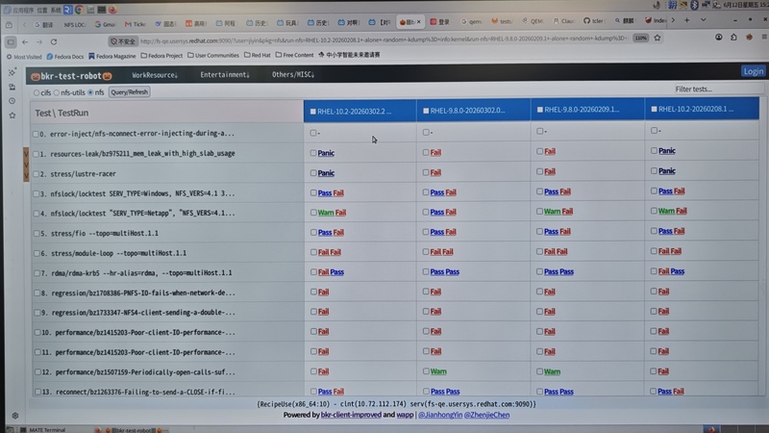Toggle the RHEL-9.8.0-20260209.1 column header checkbox
This screenshot has width=769, height=433.
coord(540,110)
